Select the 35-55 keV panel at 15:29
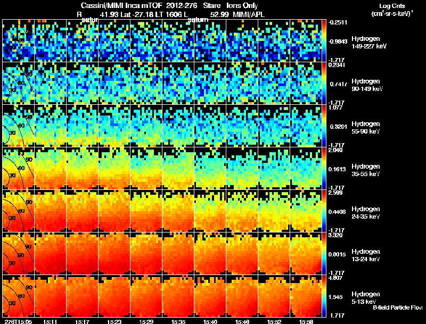 point(146,168)
